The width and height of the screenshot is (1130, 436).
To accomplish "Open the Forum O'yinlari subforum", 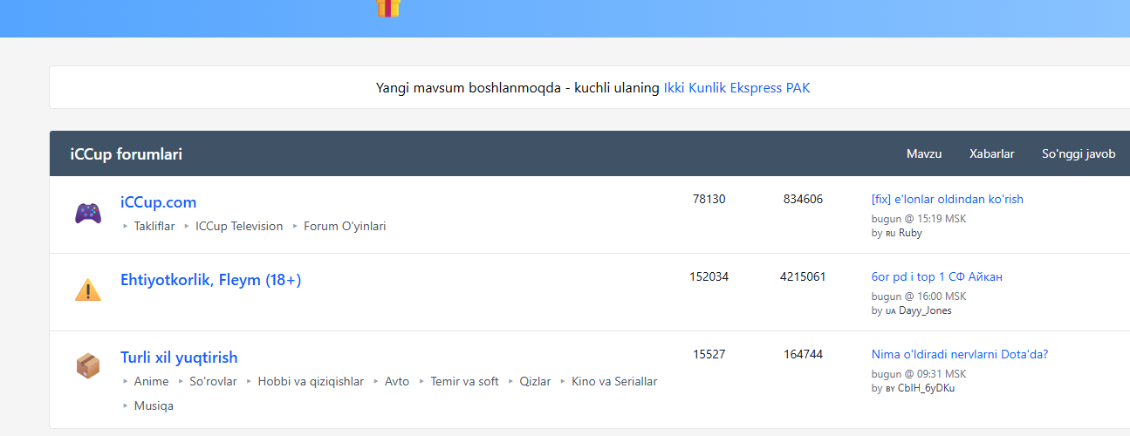I will pyautogui.click(x=345, y=226).
